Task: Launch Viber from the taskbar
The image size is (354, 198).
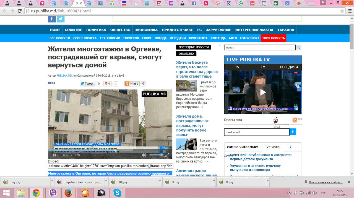Action: tap(53, 193)
